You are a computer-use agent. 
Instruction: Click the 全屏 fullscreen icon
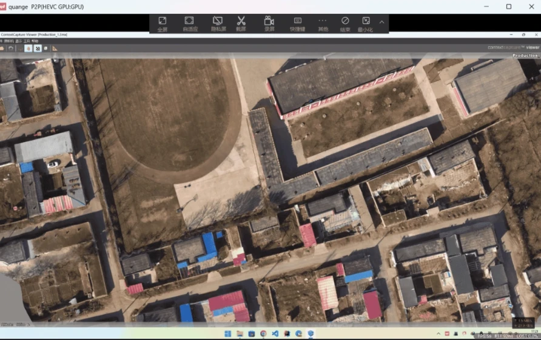(163, 24)
